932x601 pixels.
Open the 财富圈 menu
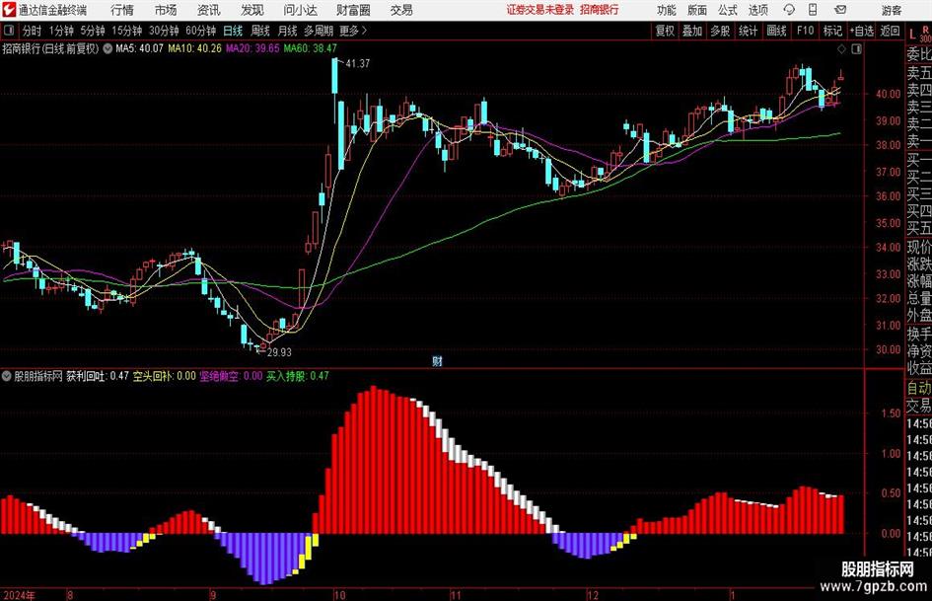(x=353, y=10)
